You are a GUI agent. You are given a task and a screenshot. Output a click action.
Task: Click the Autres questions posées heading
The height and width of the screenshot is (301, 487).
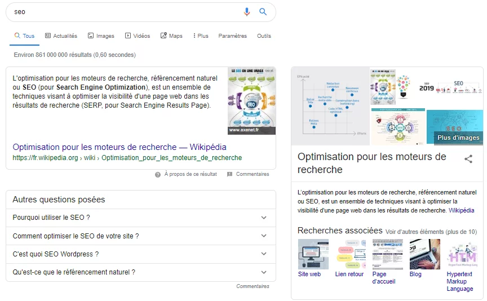[59, 200]
